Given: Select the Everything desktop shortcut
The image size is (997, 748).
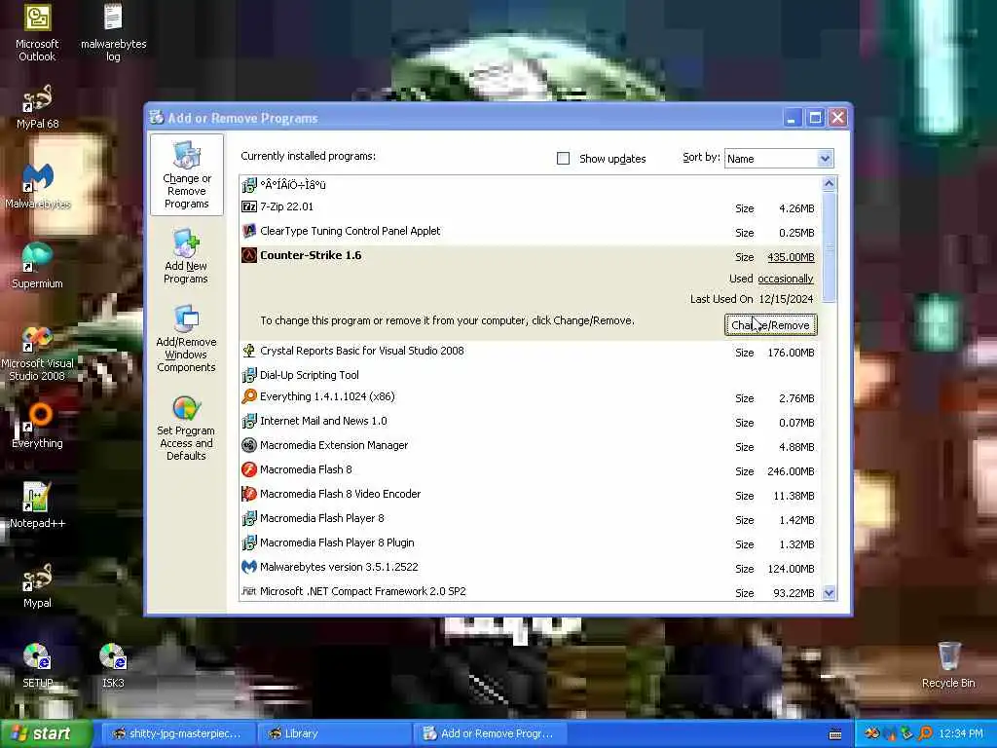Looking at the screenshot, I should (37, 426).
